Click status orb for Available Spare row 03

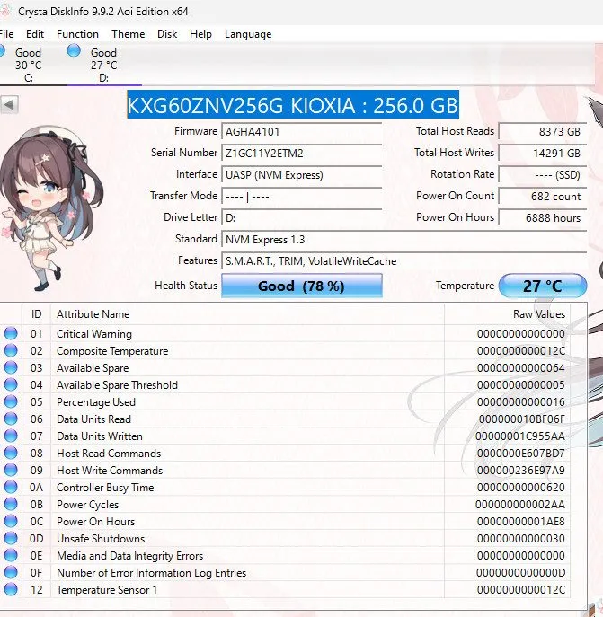click(x=11, y=368)
